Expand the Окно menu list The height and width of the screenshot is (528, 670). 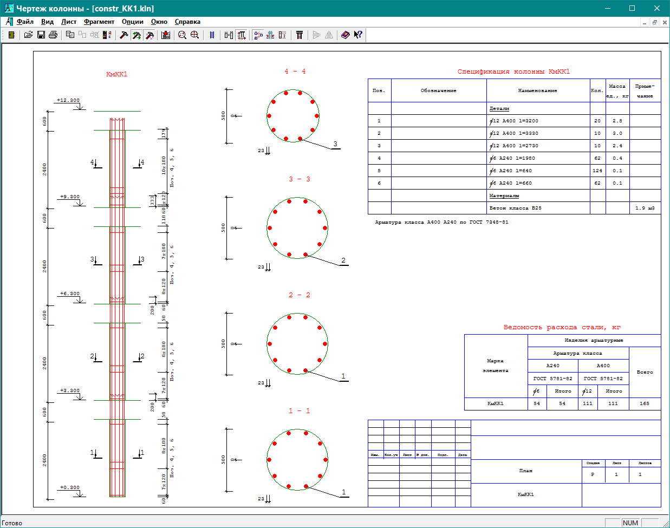tap(159, 22)
